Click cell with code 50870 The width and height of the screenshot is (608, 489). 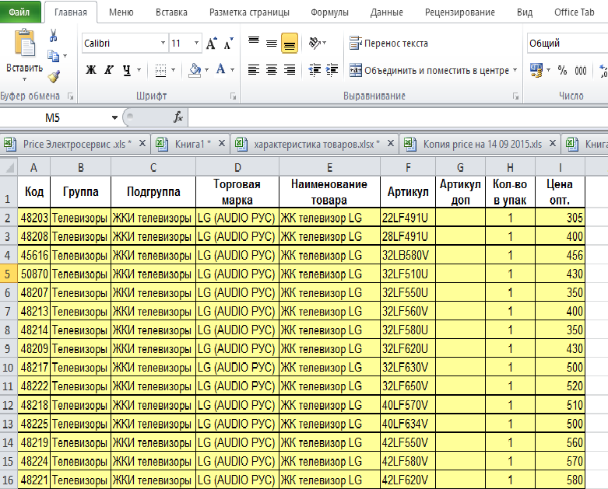tap(34, 274)
